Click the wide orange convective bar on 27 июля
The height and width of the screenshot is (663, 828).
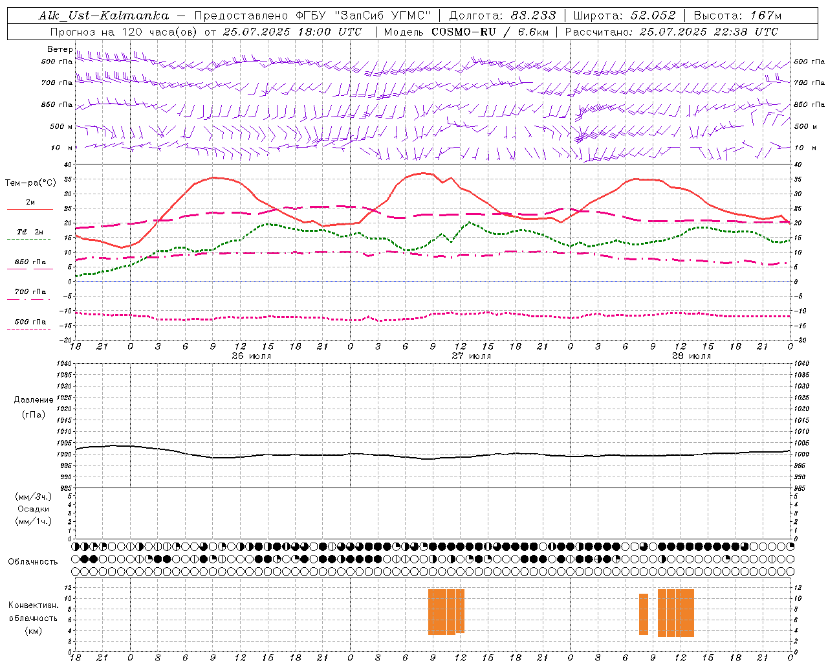[x=446, y=612]
